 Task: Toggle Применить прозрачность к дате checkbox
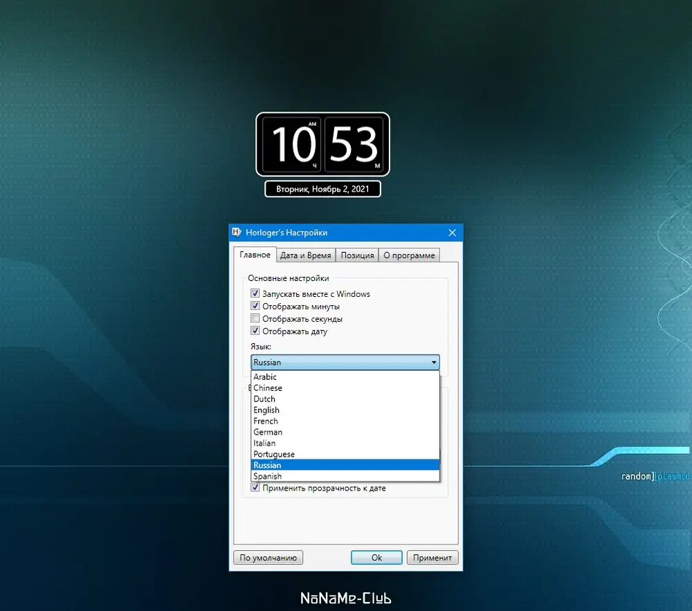click(255, 487)
